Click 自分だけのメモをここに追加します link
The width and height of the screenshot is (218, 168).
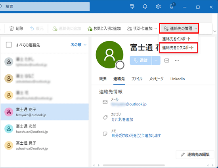coord(136,136)
